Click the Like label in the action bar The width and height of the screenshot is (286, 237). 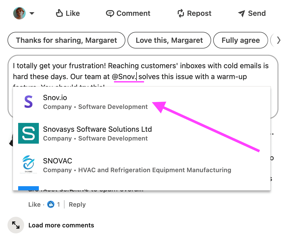(x=73, y=13)
